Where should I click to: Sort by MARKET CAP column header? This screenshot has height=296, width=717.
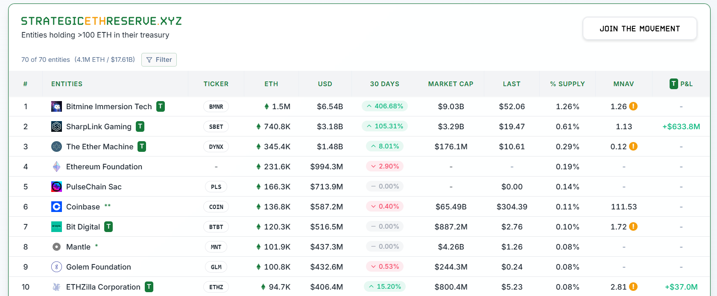451,84
